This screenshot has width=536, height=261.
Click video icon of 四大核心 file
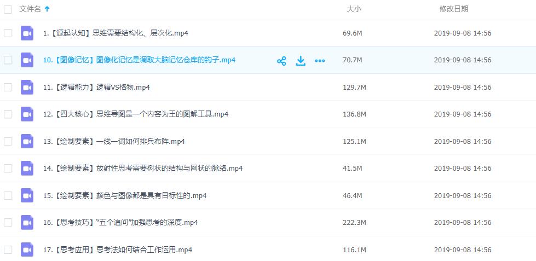[x=27, y=114]
